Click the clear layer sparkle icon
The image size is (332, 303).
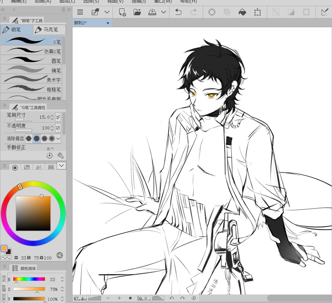212,12
